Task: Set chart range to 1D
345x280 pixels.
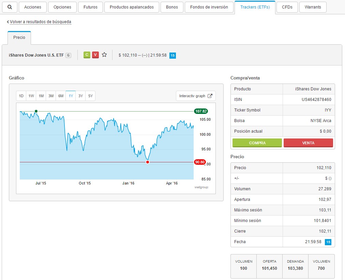Action: tap(21, 96)
